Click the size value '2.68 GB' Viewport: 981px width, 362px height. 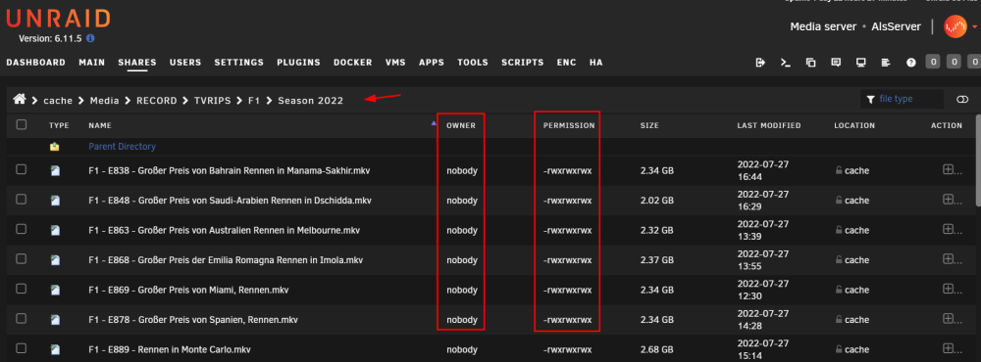pyautogui.click(x=657, y=349)
